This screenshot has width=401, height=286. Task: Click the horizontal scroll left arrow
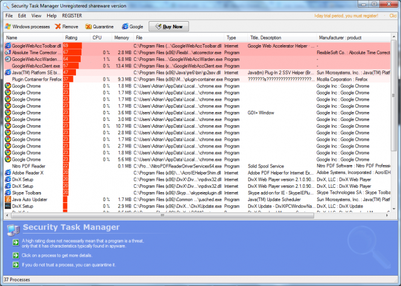tap(7, 216)
